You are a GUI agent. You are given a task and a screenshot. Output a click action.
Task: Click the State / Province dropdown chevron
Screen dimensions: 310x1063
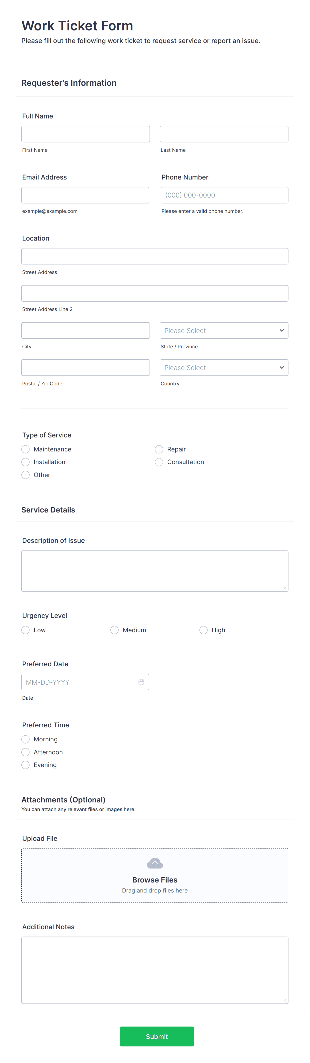pos(282,330)
